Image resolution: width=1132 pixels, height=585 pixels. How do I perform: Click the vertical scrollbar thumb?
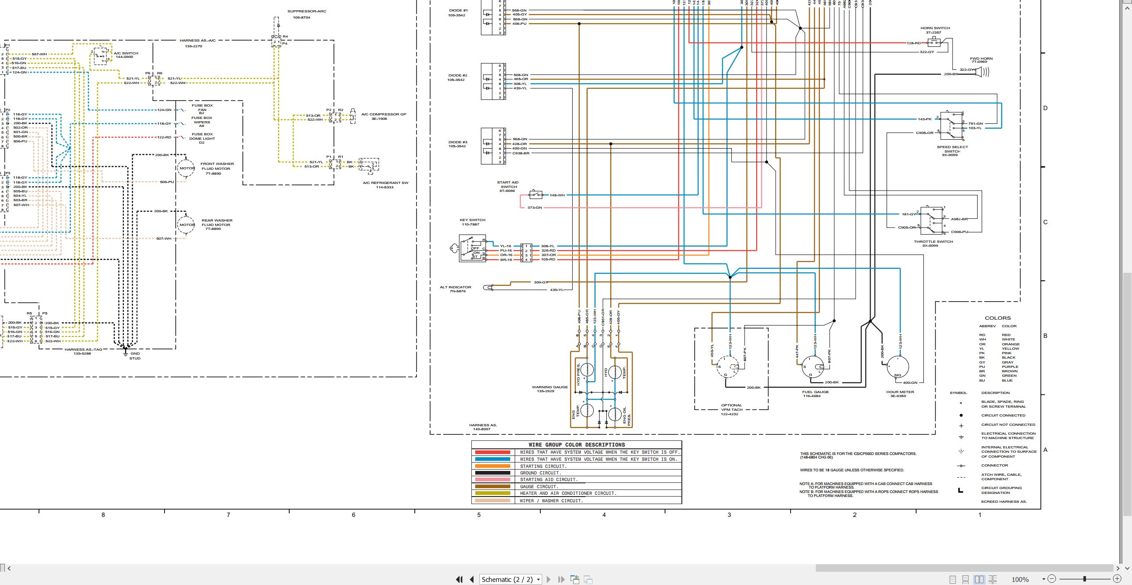pos(1127,395)
